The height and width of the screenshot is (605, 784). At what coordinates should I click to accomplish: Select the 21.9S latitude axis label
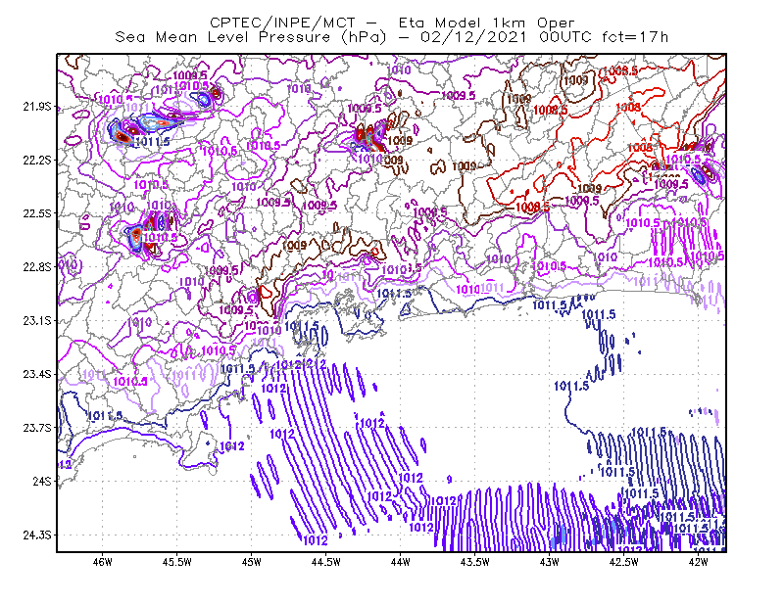37,107
